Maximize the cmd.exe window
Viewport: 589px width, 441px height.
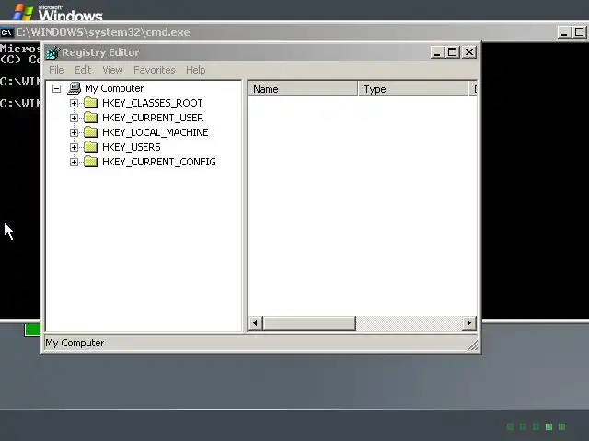coord(580,32)
